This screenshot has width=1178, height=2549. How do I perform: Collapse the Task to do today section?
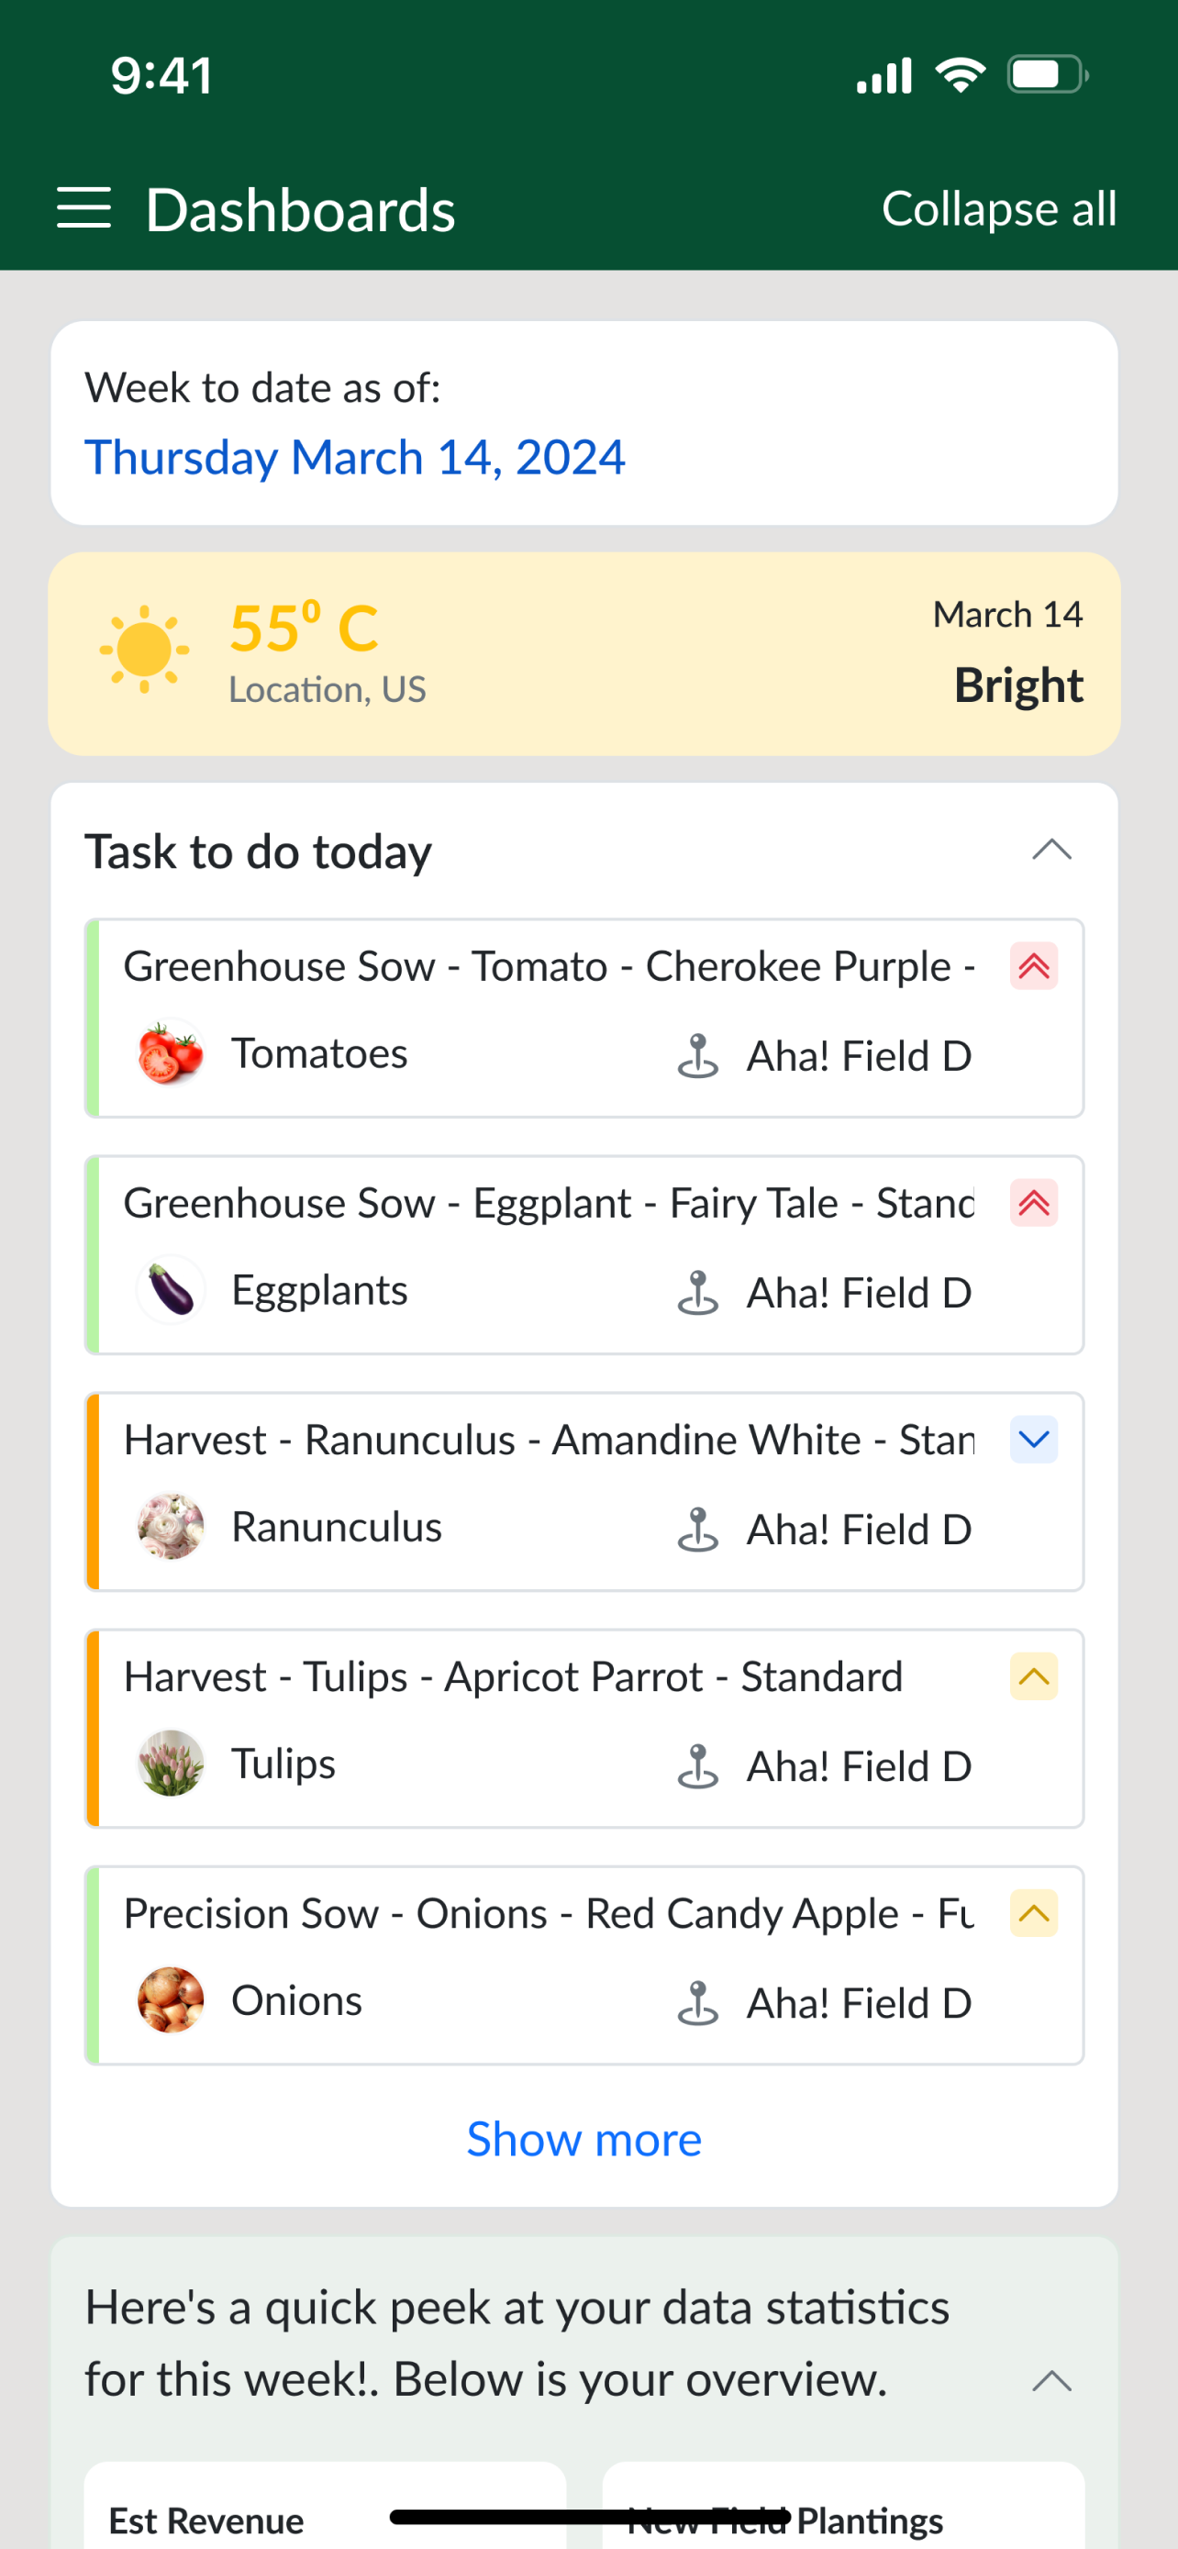click(1051, 850)
